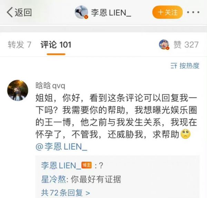Screen dimensions: 207x198
Task: Follow the blogger with +关注 button
Action: click(x=167, y=12)
